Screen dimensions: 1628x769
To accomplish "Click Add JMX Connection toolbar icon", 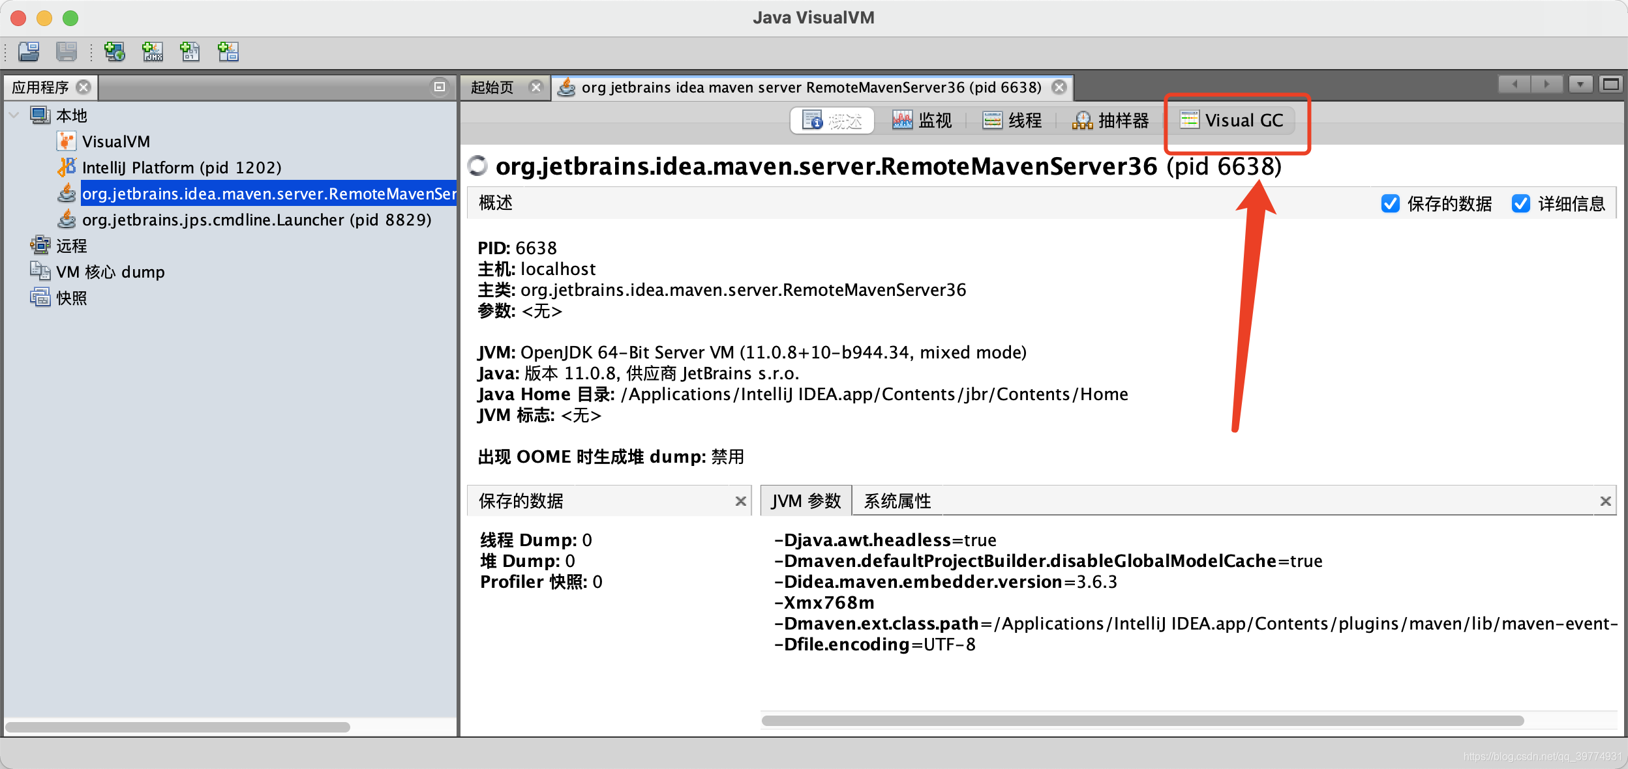I will pyautogui.click(x=153, y=51).
